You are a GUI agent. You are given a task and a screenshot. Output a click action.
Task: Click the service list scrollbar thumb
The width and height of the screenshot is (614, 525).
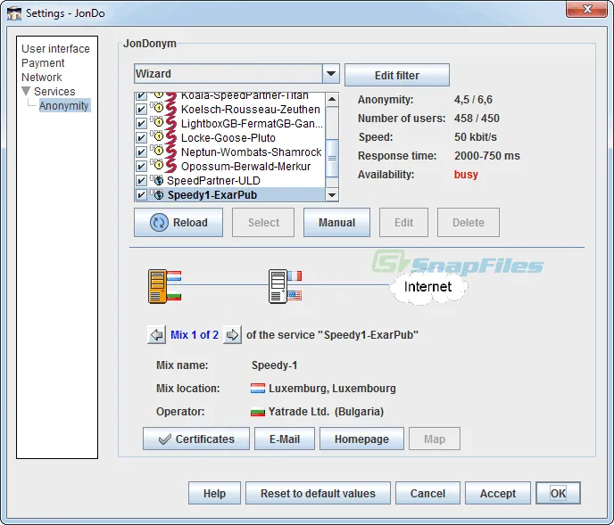tap(332, 158)
